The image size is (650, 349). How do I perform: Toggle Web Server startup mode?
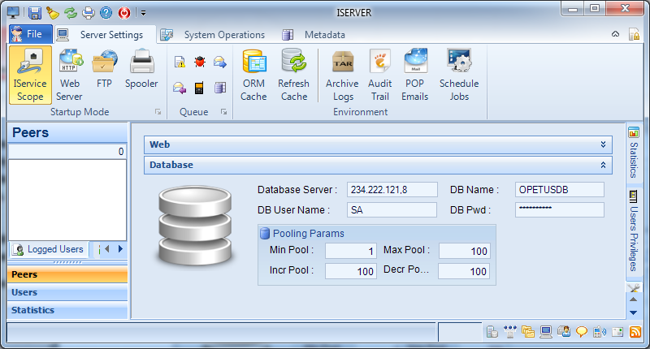[x=70, y=75]
